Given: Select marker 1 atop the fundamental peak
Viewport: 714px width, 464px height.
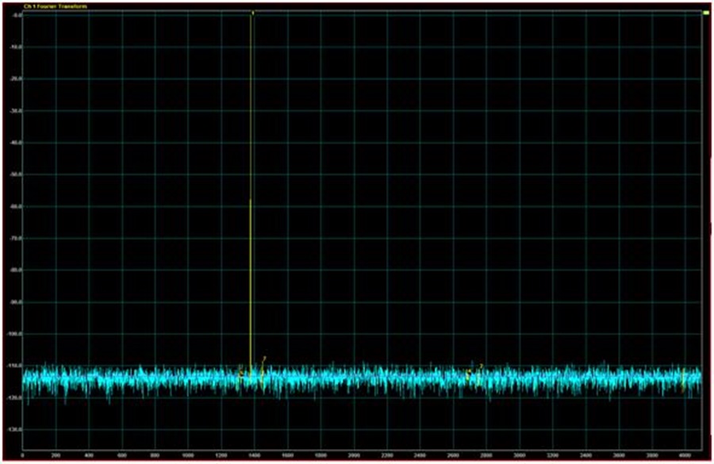Looking at the screenshot, I should coord(253,13).
